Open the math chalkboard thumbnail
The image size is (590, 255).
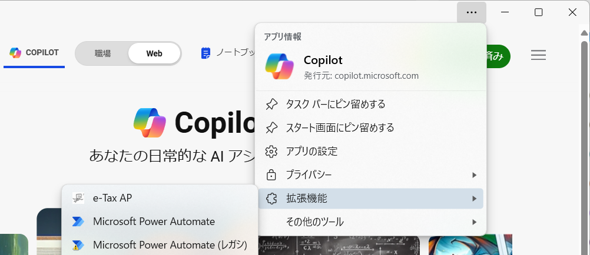point(339,245)
